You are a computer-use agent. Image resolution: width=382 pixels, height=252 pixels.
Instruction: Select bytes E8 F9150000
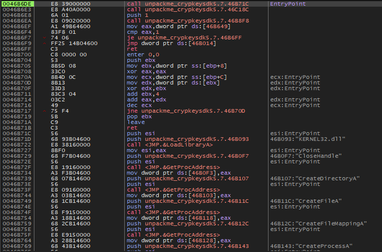(71, 212)
